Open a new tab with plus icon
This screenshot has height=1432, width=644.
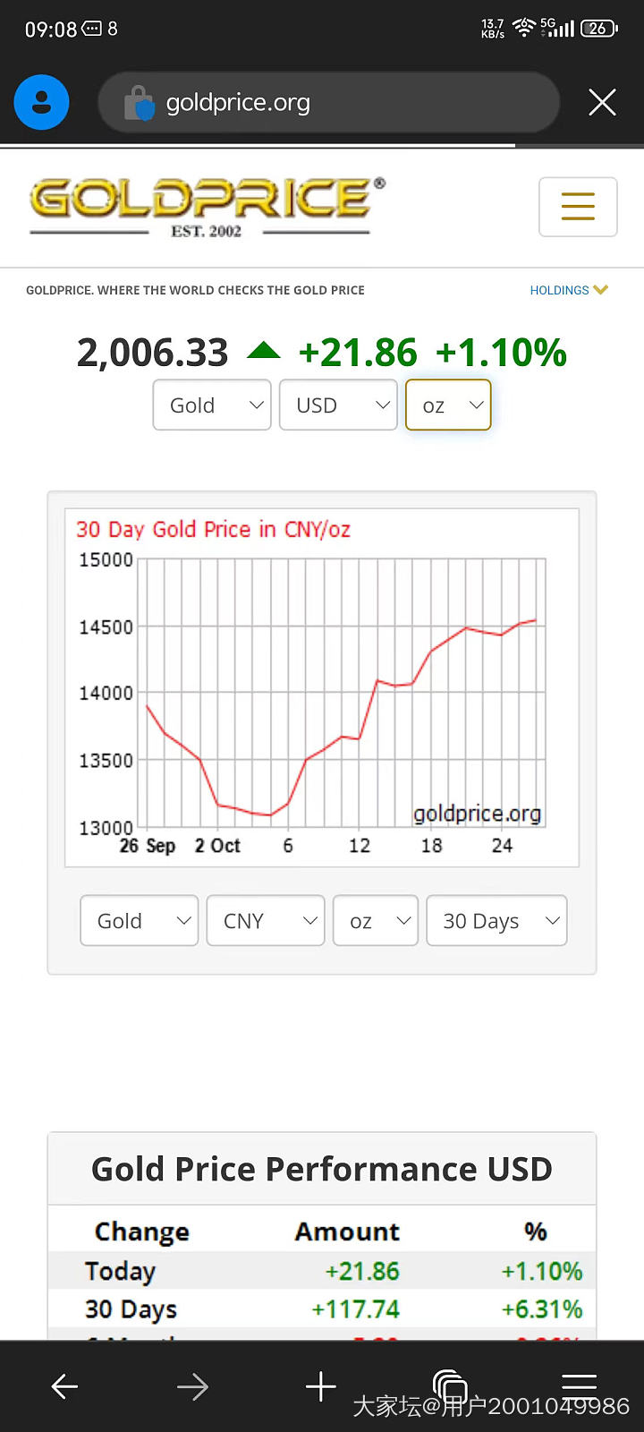click(x=320, y=1386)
